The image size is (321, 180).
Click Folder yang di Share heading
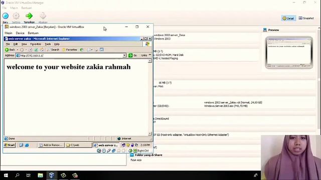coord(148,155)
